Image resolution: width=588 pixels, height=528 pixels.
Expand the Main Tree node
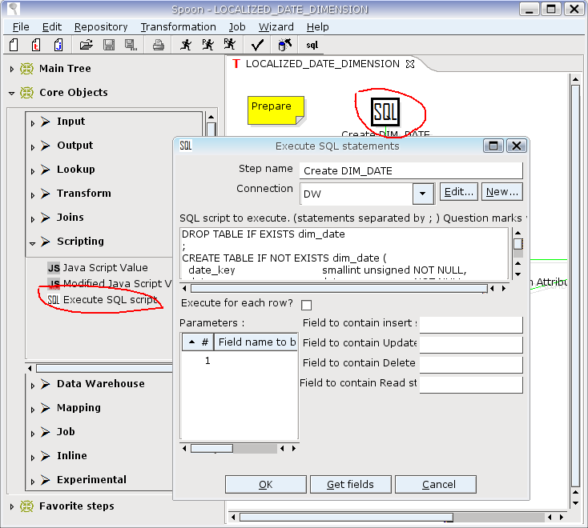click(12, 69)
